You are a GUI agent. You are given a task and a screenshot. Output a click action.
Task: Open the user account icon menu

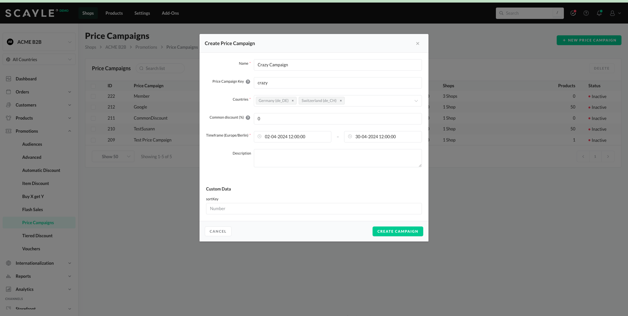(615, 13)
